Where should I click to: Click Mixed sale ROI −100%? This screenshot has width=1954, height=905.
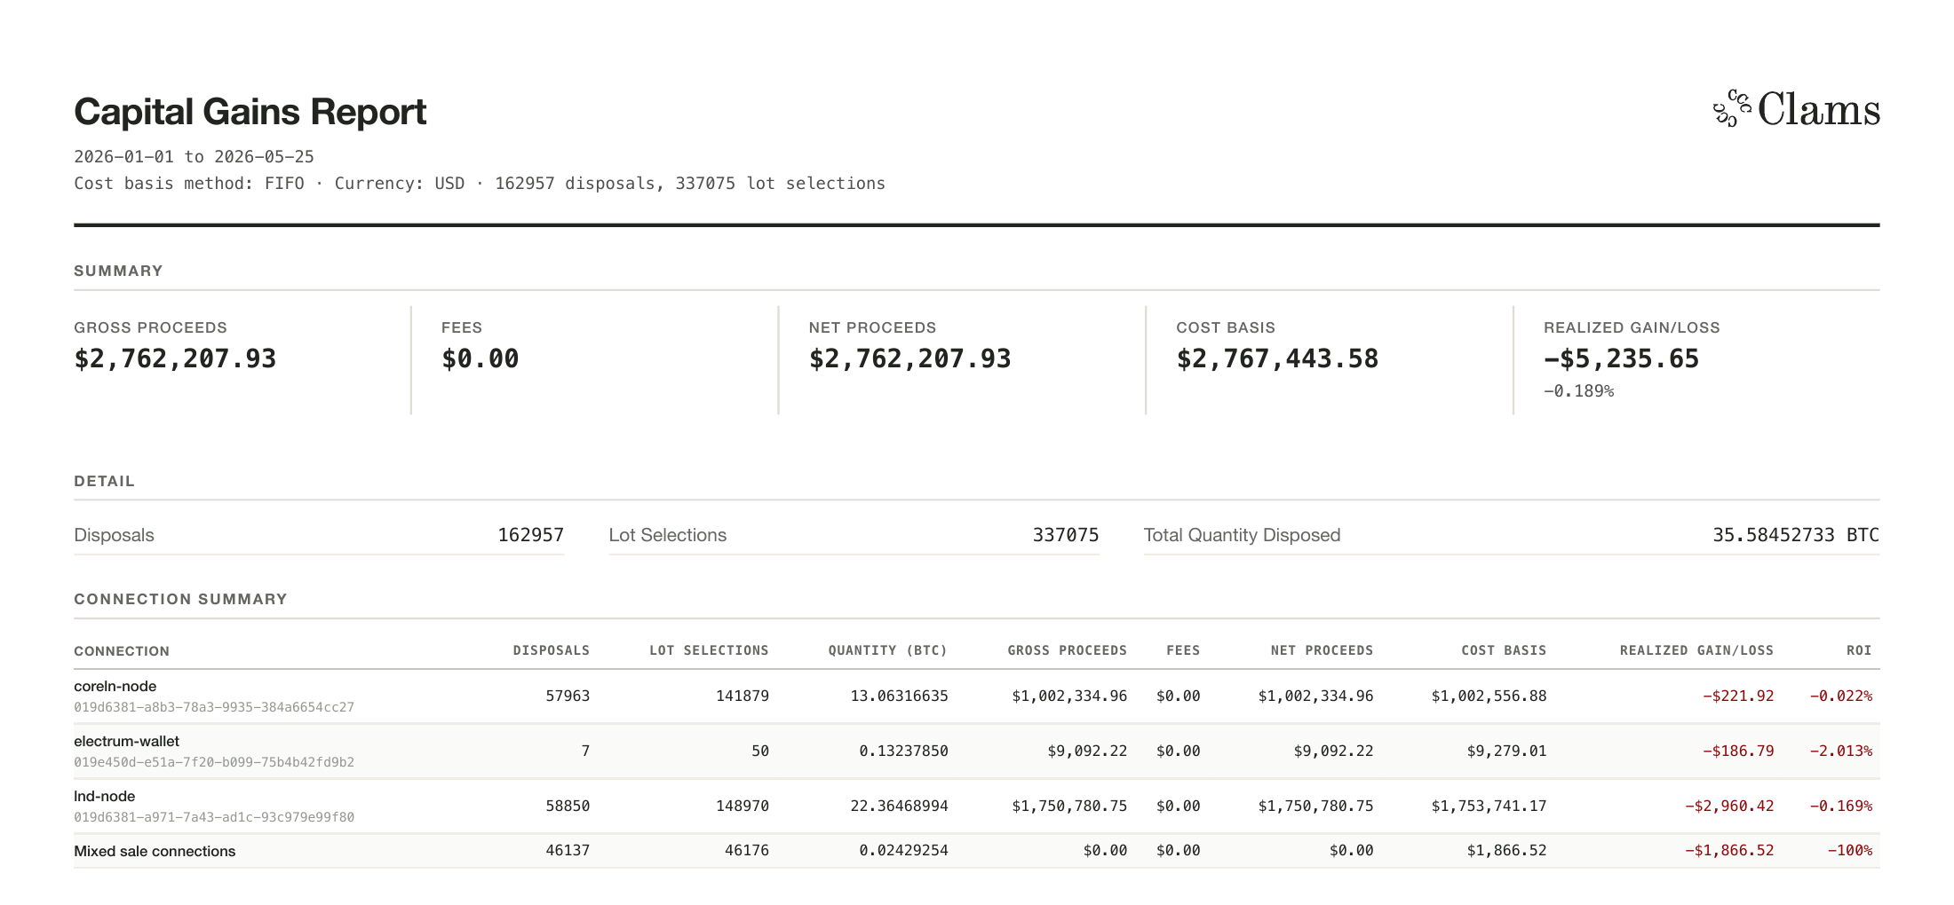tap(1850, 851)
